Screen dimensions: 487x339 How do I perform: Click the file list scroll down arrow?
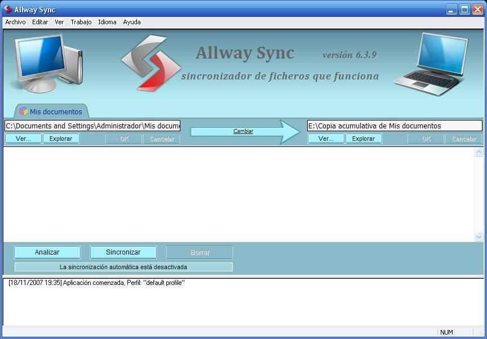pos(479,237)
